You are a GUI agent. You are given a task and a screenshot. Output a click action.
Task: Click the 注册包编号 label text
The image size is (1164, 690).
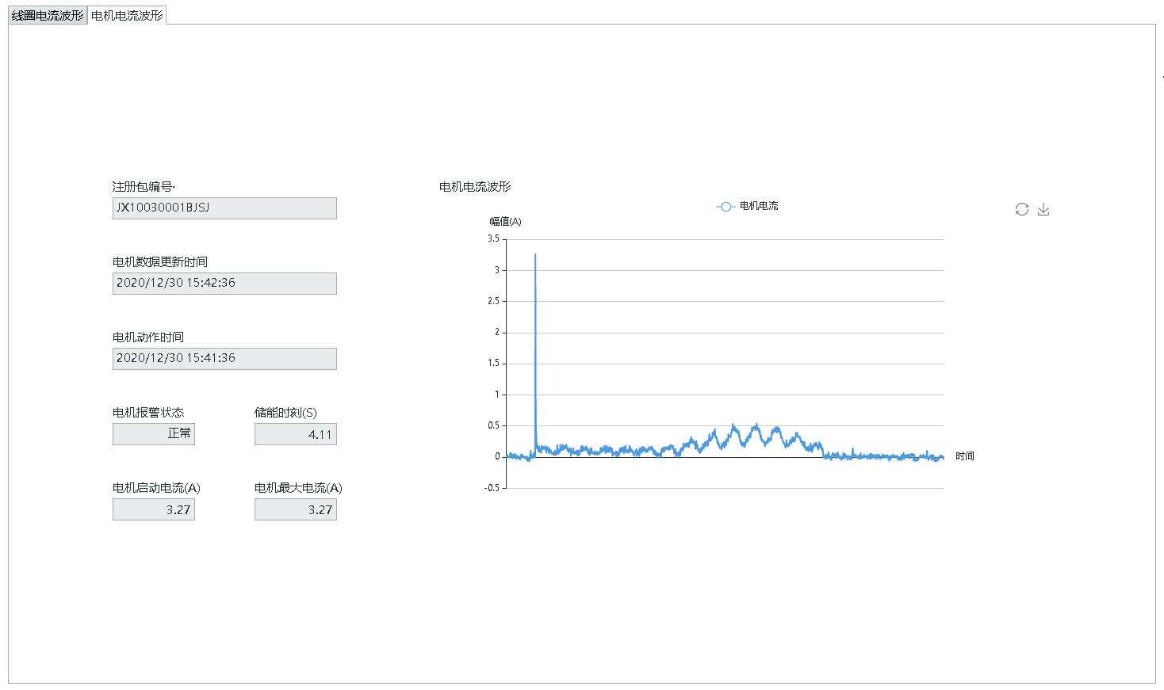[143, 187]
